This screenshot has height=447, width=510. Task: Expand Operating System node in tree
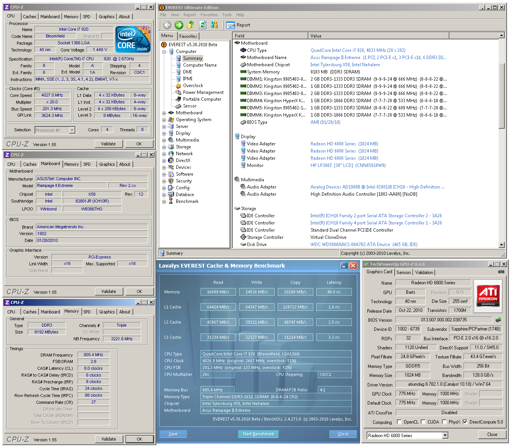click(x=164, y=120)
